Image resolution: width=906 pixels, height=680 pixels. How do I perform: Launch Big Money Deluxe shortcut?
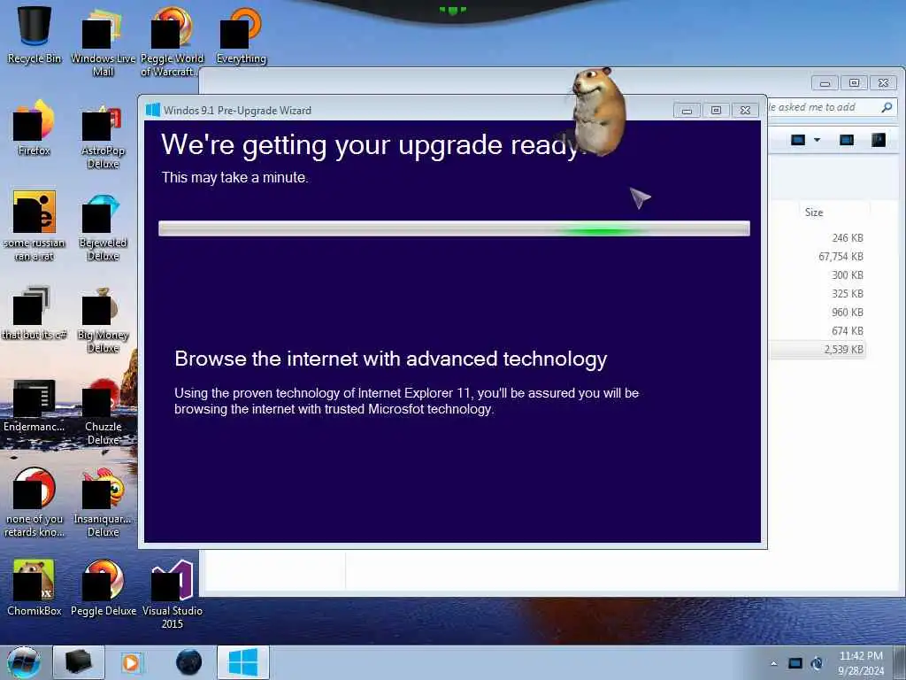coord(103,319)
